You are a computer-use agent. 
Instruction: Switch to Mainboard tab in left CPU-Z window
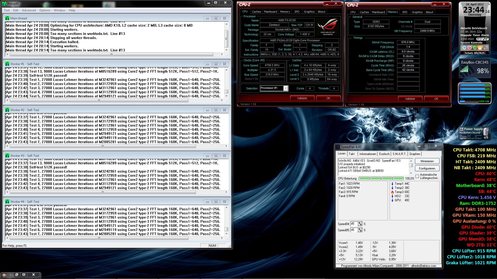tap(270, 12)
